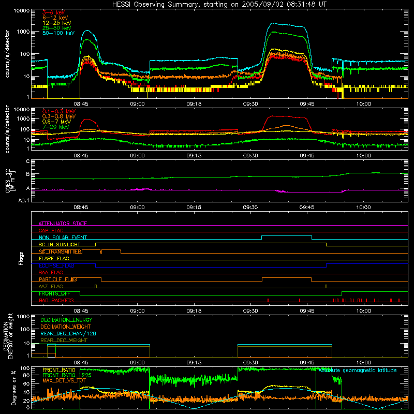Click the first A4Z_FLAG pulse near 08:49
Image resolution: width=414 pixels, height=414 pixels.
click(x=96, y=286)
